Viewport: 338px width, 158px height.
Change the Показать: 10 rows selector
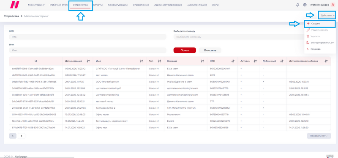(319, 136)
